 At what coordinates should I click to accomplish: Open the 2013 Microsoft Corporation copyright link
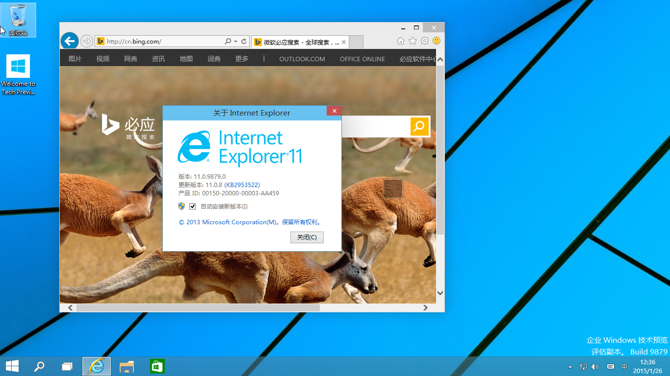(x=250, y=222)
